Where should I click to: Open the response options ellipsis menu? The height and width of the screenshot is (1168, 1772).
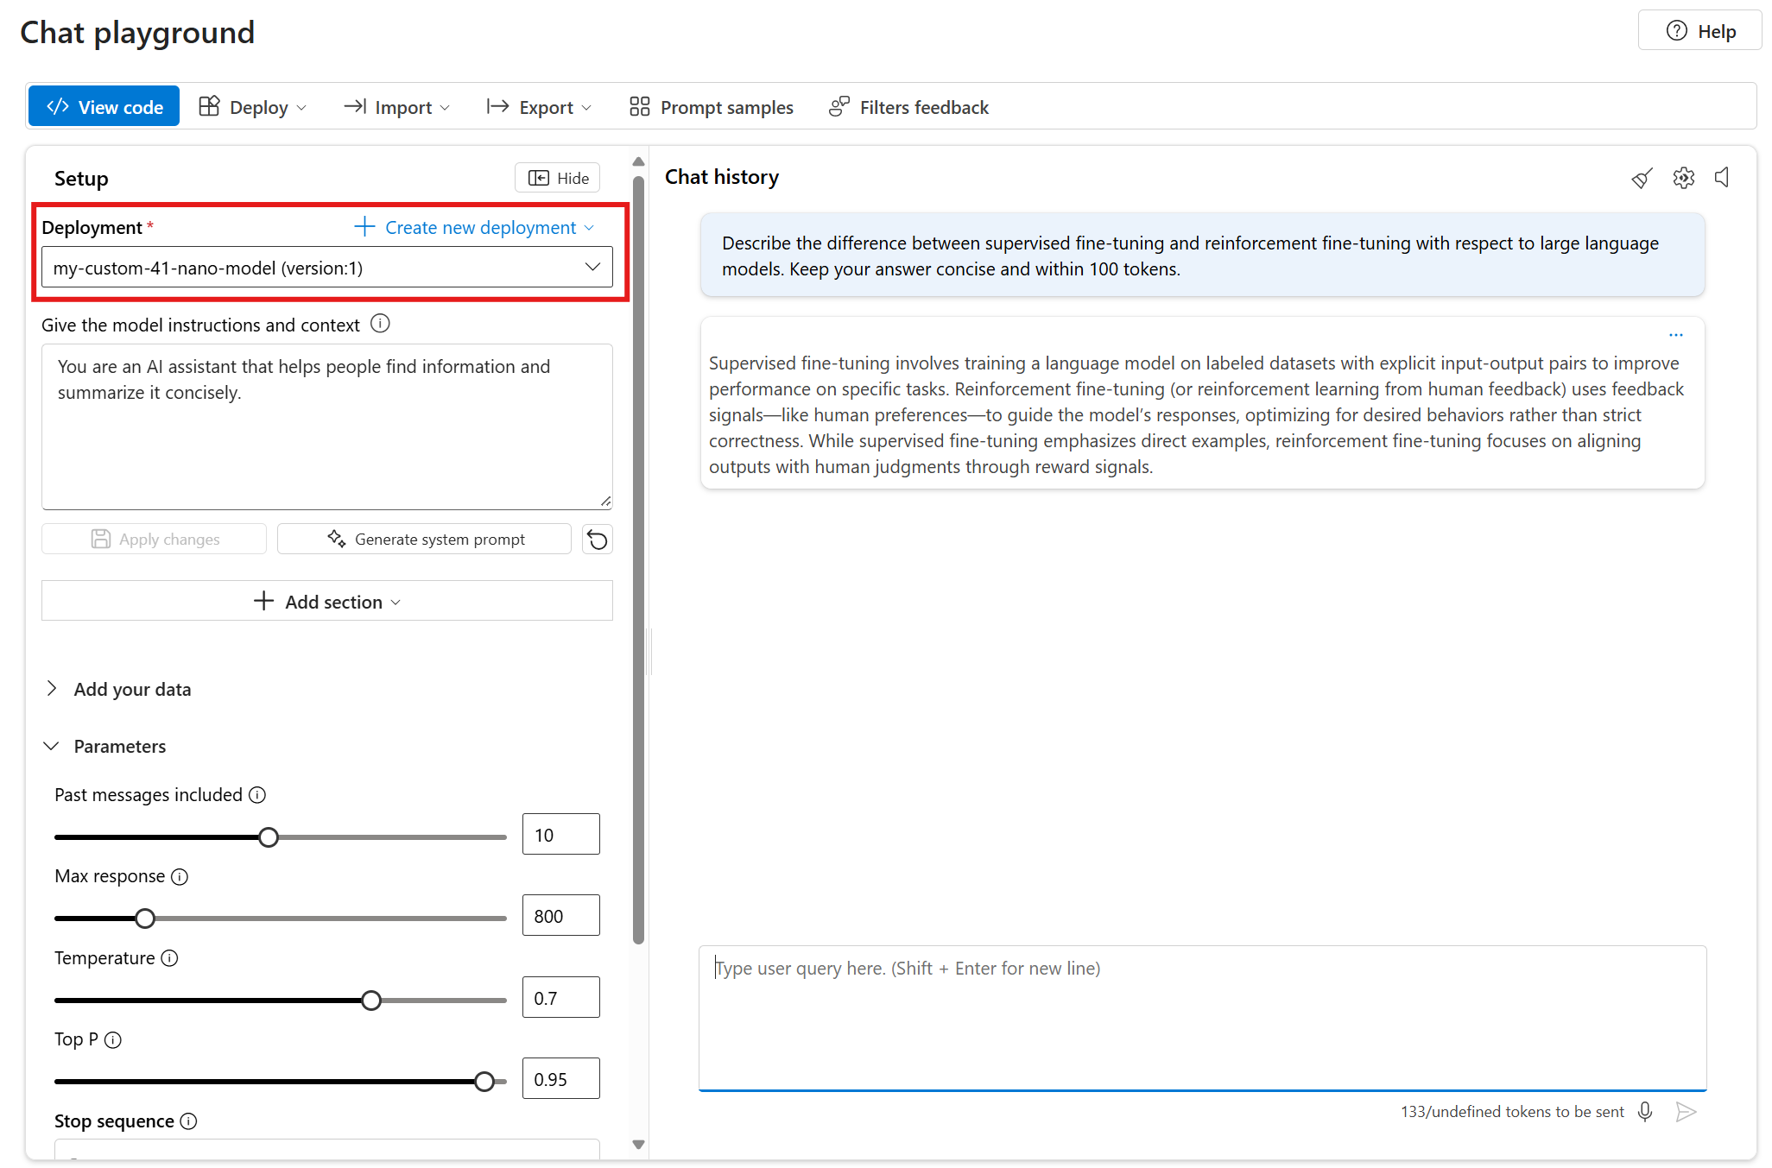pos(1675,335)
